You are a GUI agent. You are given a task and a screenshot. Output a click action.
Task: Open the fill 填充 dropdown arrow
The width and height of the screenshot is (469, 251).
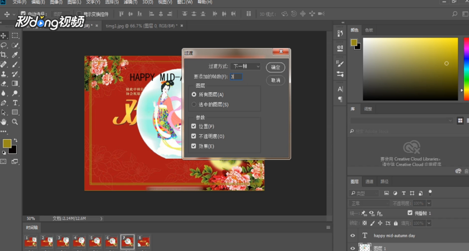[429, 223]
